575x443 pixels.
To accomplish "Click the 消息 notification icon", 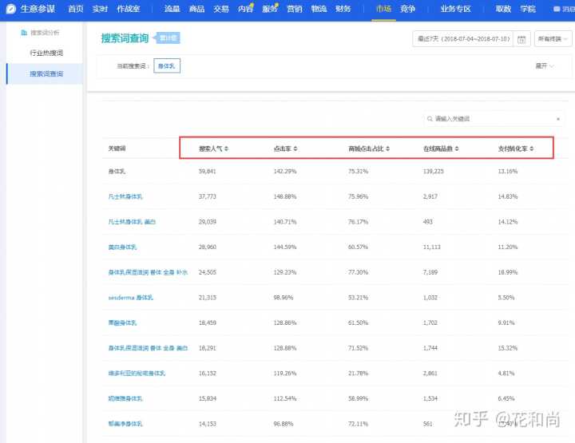I will [x=557, y=9].
